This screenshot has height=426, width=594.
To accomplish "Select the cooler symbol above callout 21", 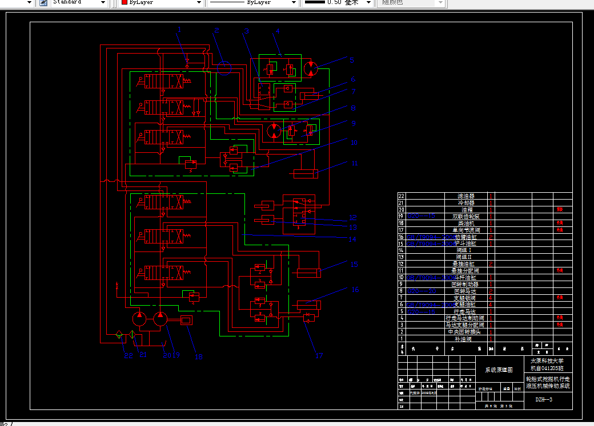I will 132,335.
